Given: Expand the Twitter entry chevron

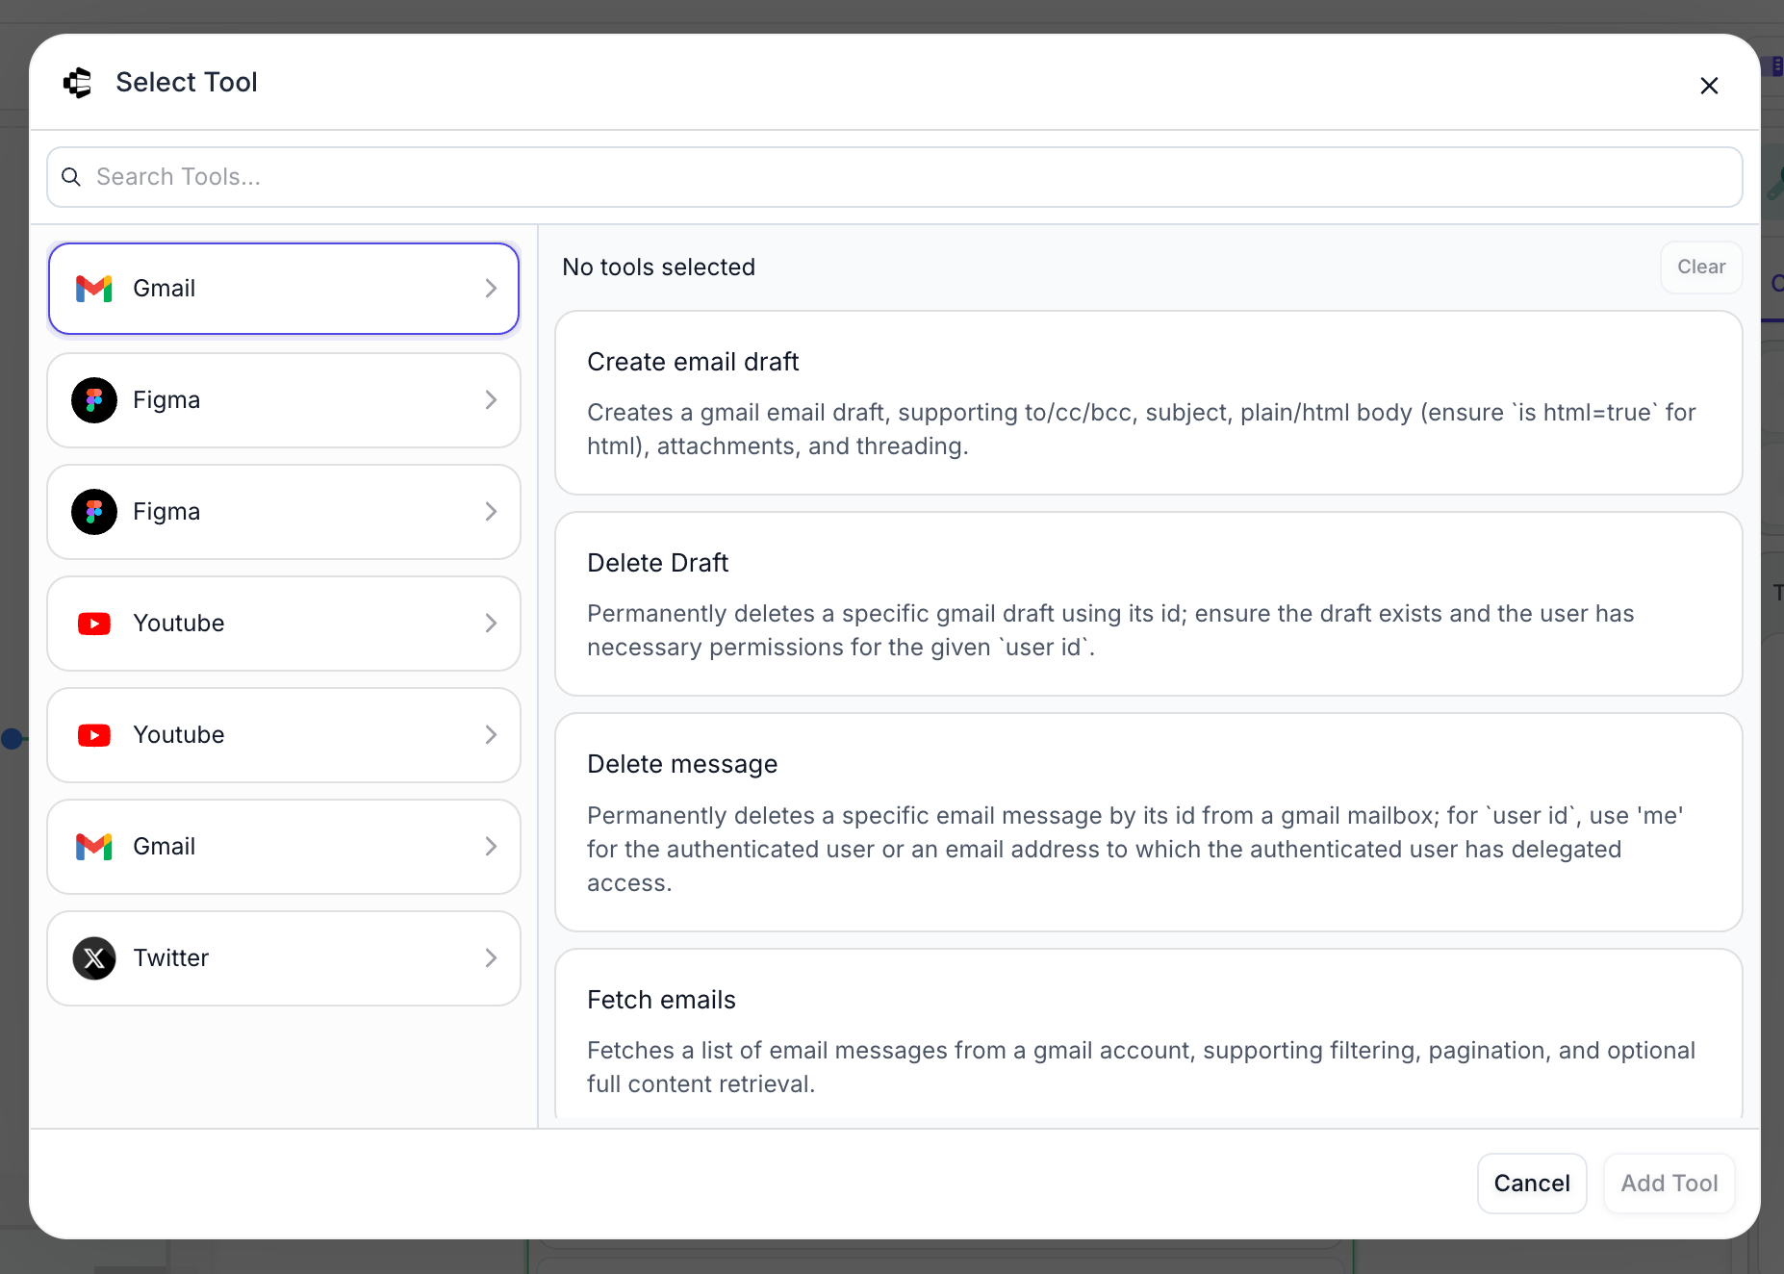Looking at the screenshot, I should click(x=491, y=958).
